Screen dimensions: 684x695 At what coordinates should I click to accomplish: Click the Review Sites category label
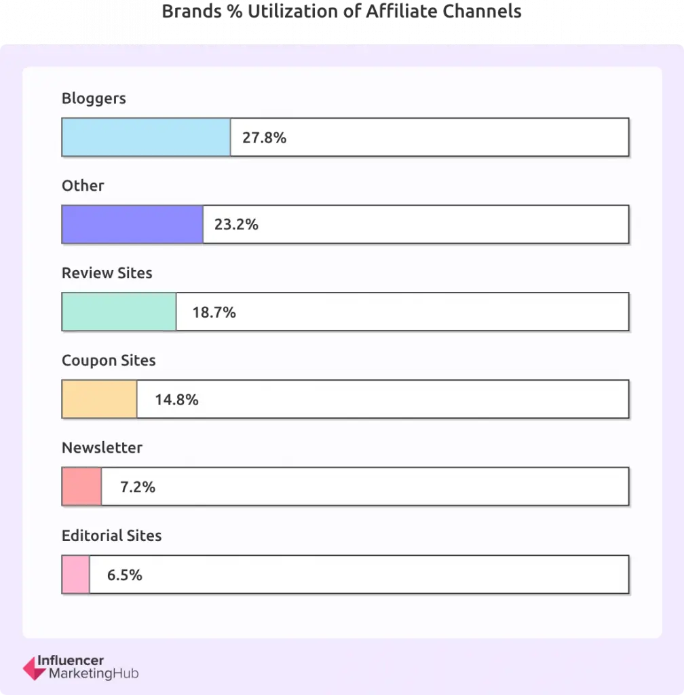107,273
